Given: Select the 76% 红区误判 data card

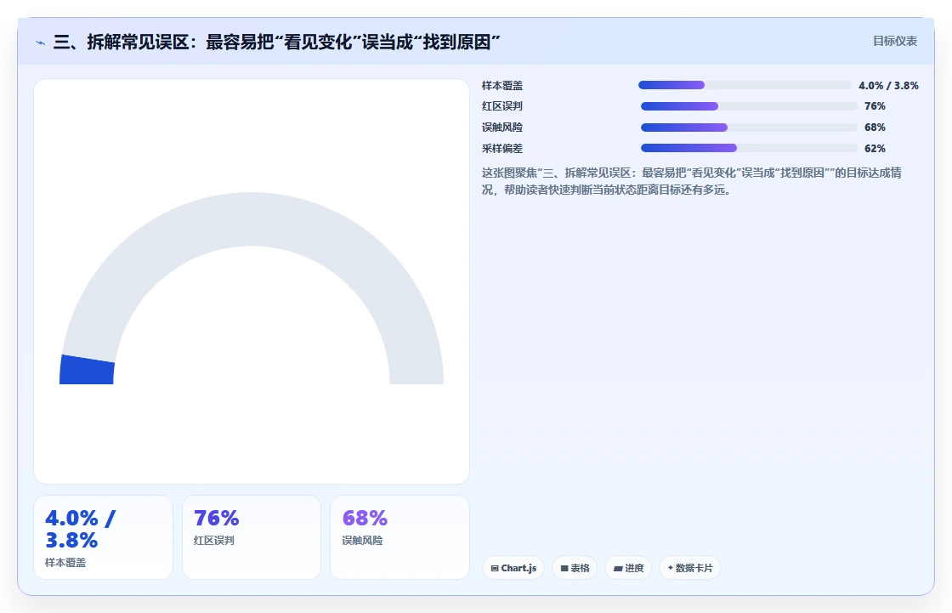Looking at the screenshot, I should (x=252, y=537).
